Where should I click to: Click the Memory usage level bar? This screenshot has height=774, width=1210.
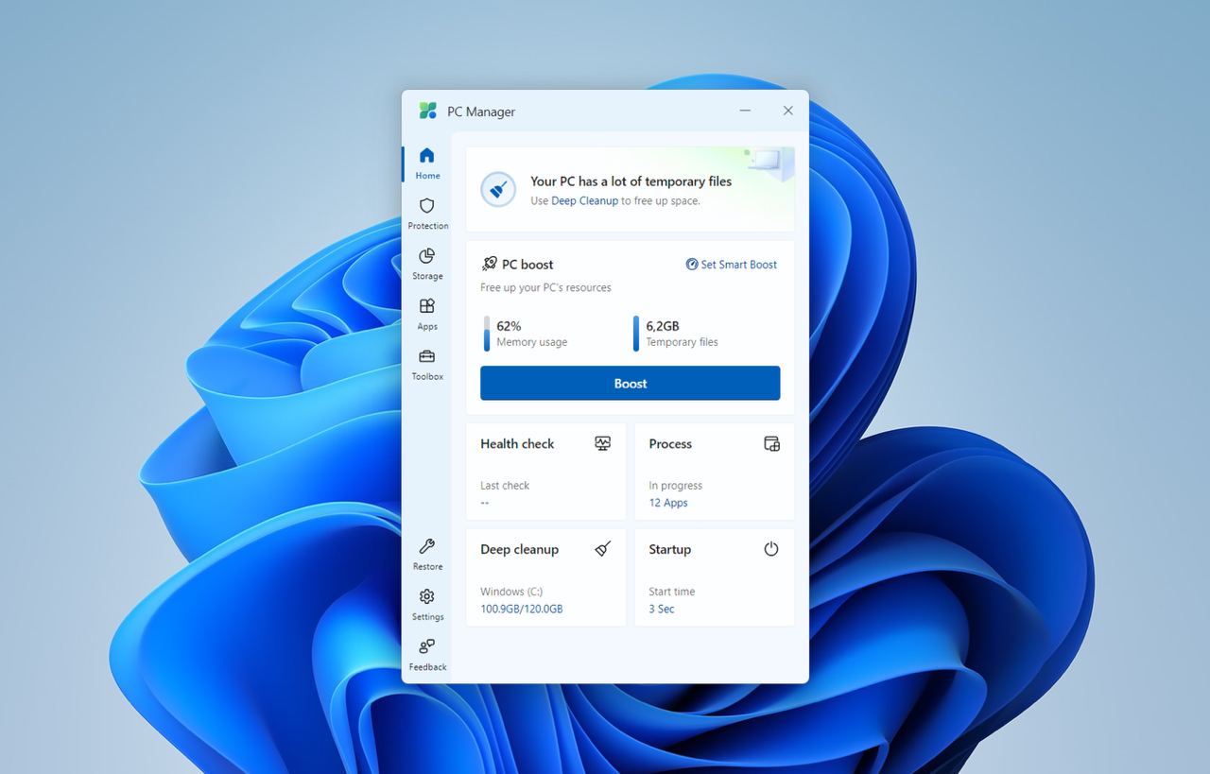click(x=487, y=334)
